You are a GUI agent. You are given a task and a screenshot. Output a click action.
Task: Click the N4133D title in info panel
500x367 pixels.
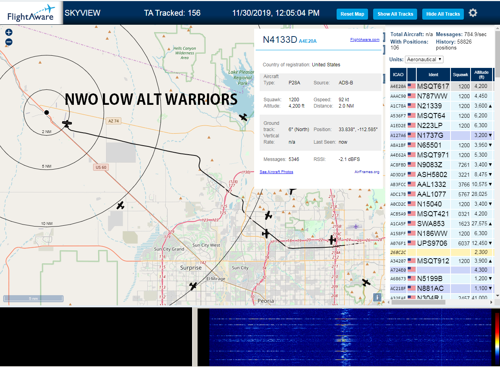click(x=280, y=40)
